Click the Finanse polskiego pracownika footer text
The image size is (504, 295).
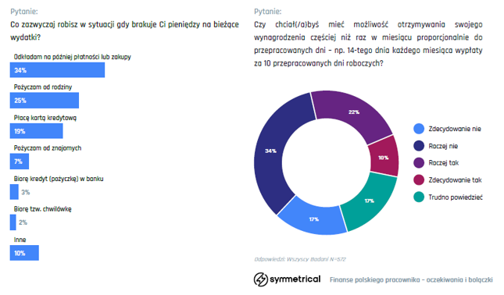(411, 280)
